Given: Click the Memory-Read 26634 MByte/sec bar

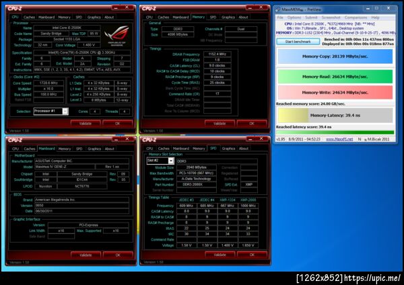Looking at the screenshot, I should tap(335, 77).
